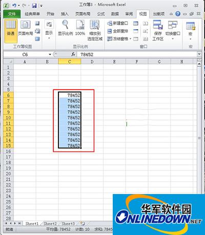This screenshot has height=235, width=205.
Task: Select row 3 header
Action: pos(8,78)
